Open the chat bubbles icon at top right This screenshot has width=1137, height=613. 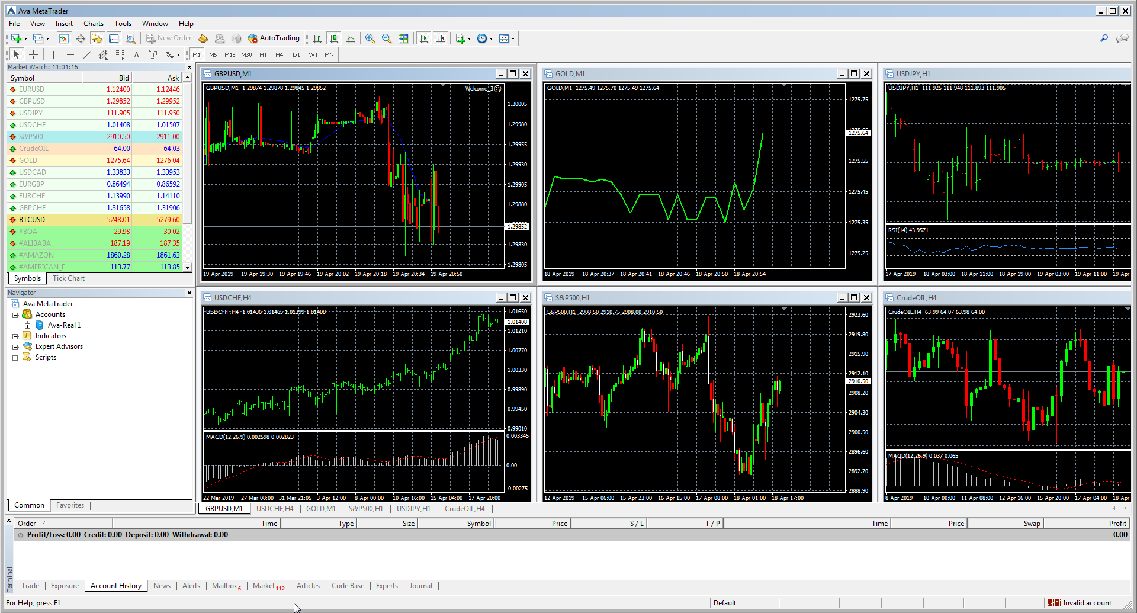[1122, 38]
